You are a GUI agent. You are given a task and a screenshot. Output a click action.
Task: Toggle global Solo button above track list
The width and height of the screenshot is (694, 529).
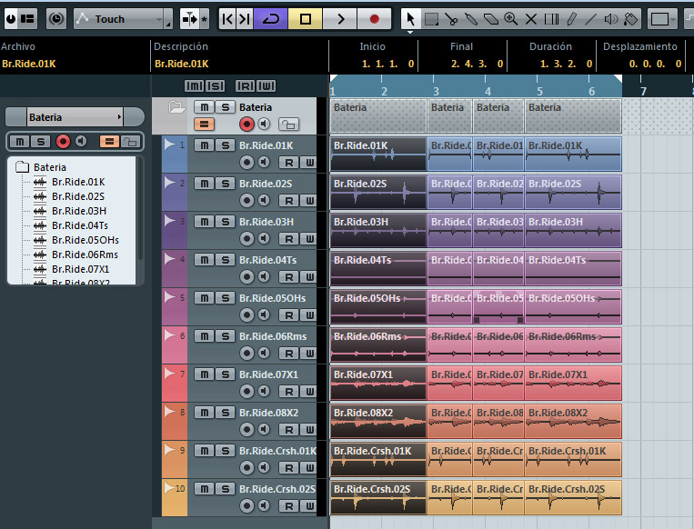[x=215, y=85]
